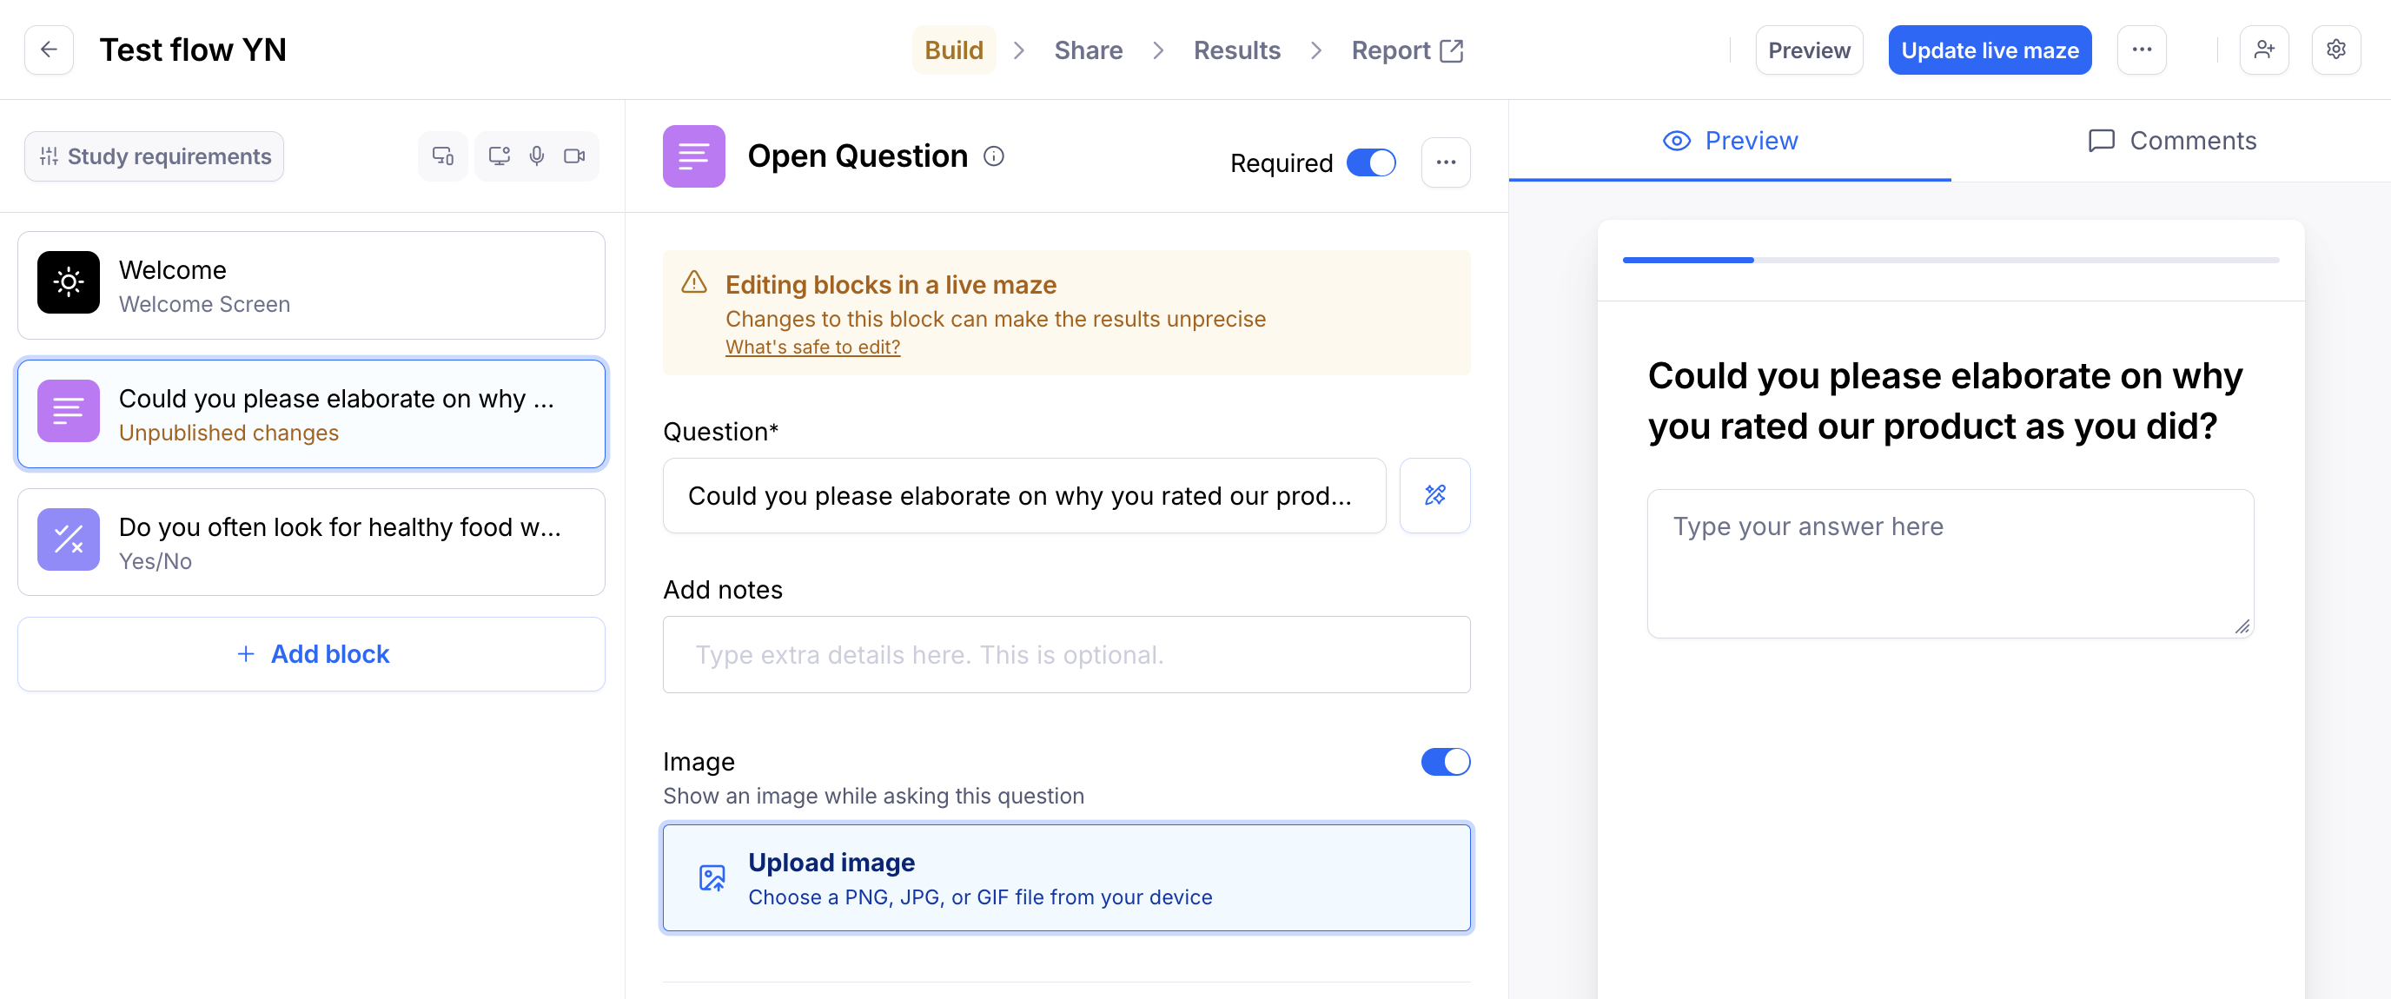Open "What's safe to edit?" link
Viewport: 2391px width, 999px height.
812,347
